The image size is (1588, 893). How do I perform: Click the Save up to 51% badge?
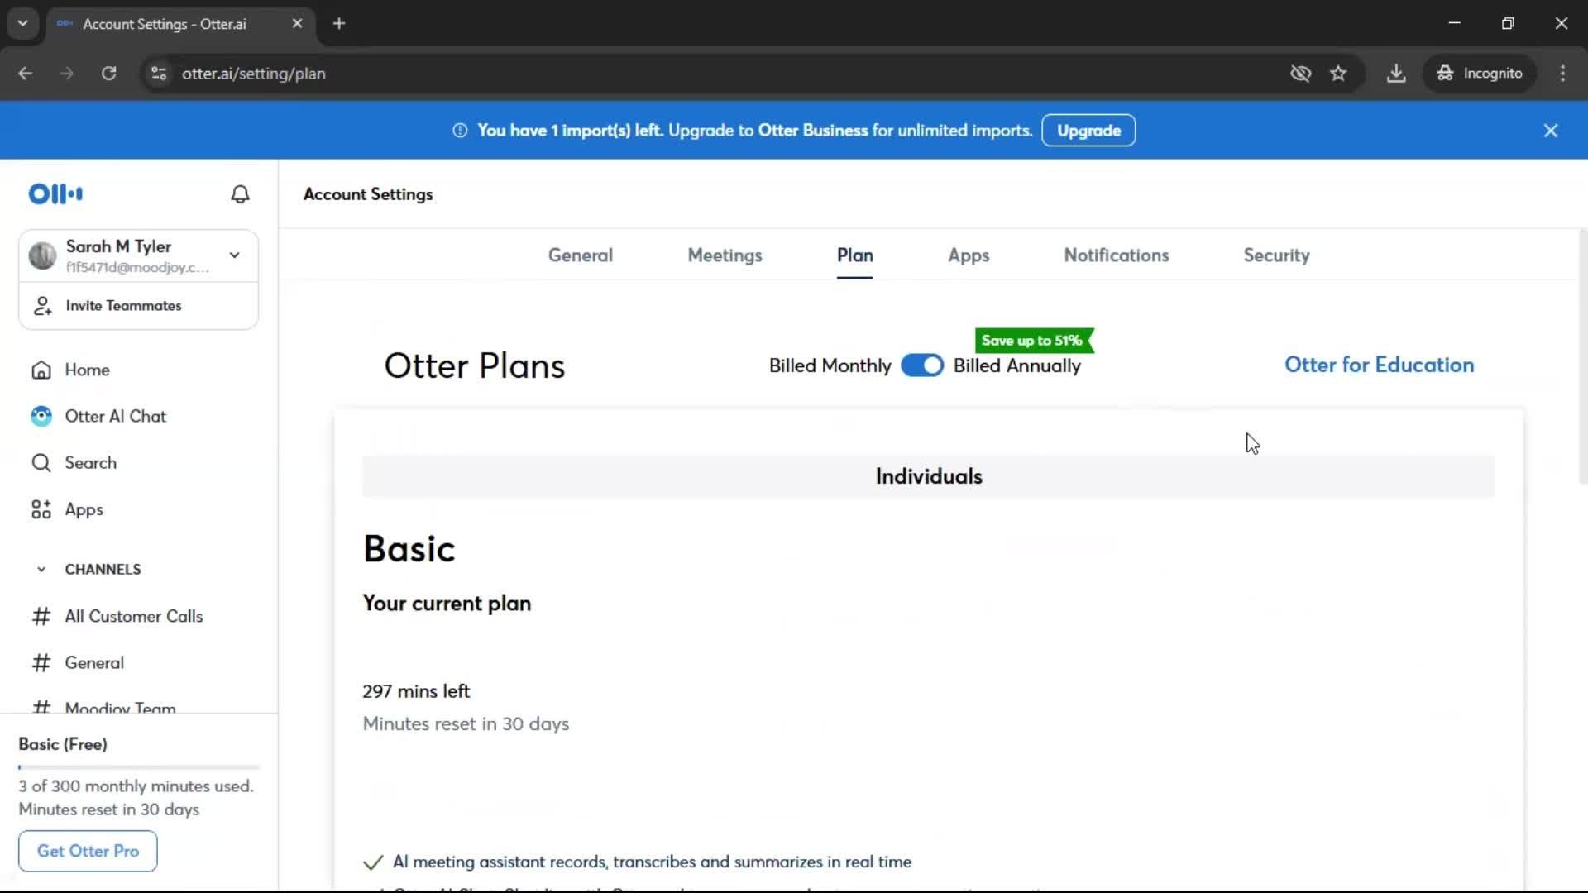[x=1034, y=341]
